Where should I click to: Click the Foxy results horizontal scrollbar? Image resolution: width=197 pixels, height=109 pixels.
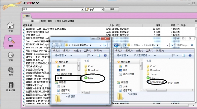pos(107,106)
